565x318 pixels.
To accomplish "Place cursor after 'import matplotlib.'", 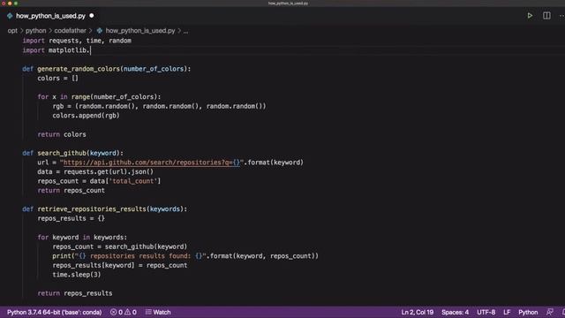I will 90,50.
